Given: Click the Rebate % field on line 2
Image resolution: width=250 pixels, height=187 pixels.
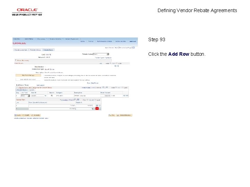Looking at the screenshot, I should click(84, 109).
